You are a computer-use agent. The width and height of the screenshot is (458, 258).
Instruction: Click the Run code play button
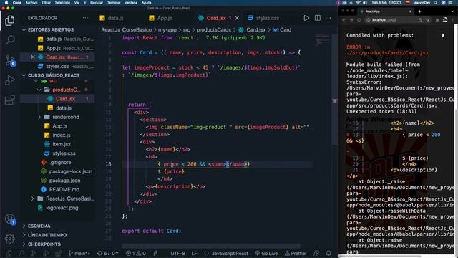click(306, 18)
